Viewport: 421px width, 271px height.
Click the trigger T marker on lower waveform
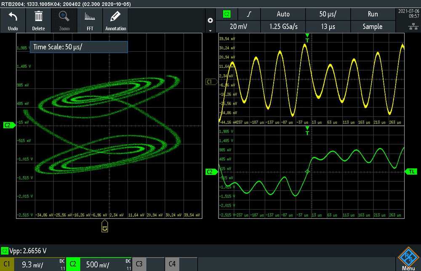(x=307, y=131)
